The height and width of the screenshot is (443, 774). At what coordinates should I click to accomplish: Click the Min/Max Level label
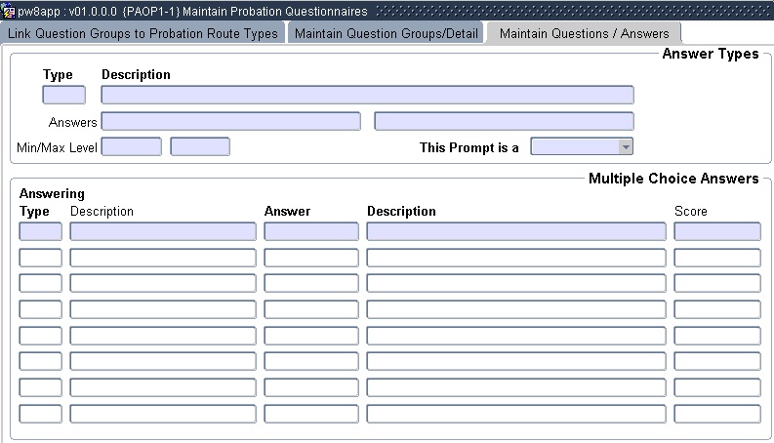coord(57,147)
